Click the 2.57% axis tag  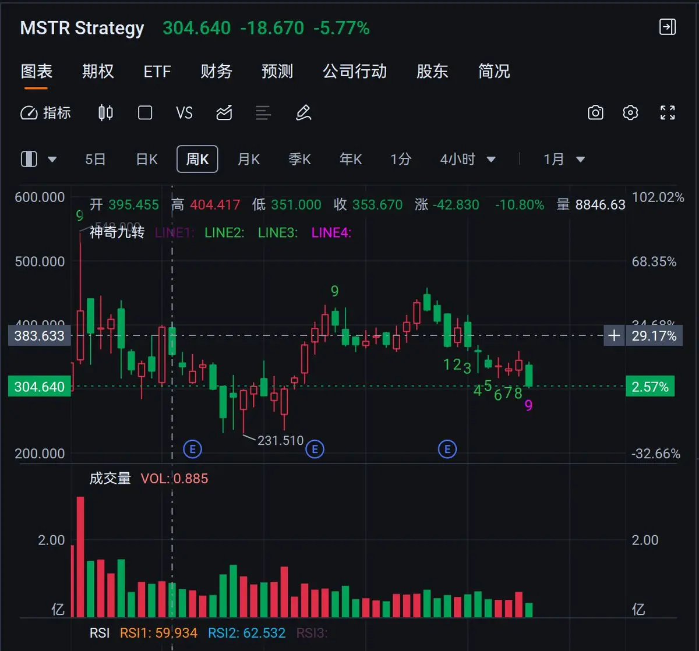tap(650, 387)
